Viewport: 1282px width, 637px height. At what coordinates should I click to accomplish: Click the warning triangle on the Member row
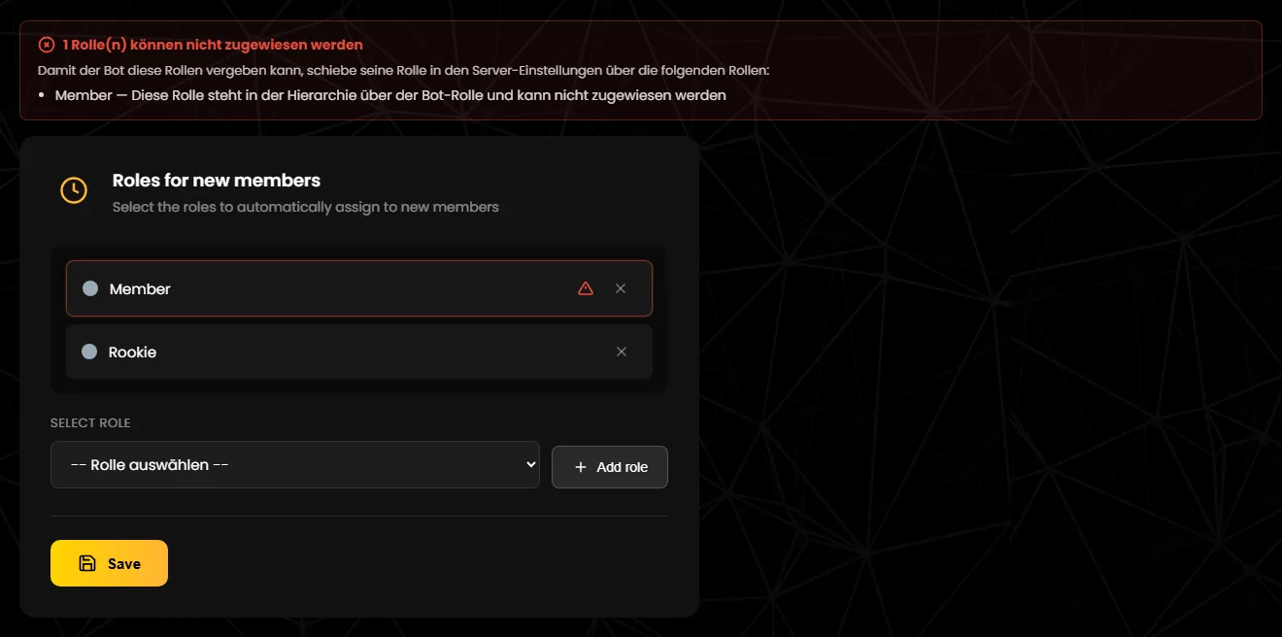(x=586, y=288)
